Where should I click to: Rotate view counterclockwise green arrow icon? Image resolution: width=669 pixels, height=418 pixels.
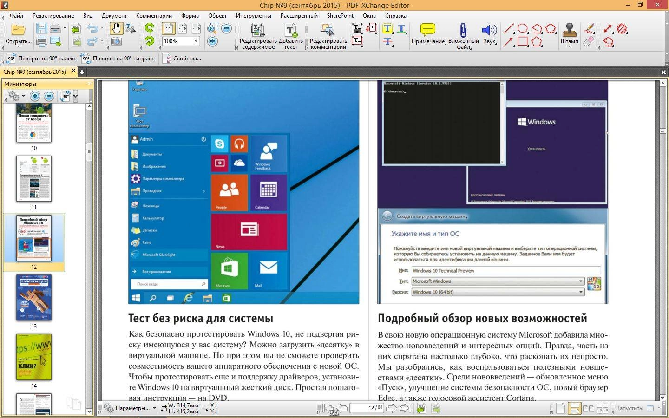click(x=149, y=29)
